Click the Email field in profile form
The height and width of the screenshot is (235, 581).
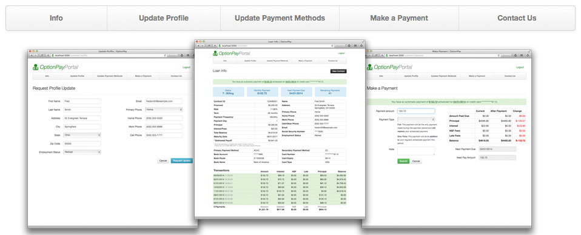click(164, 101)
